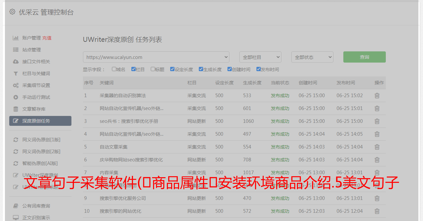Click the 站点管理 server icon

click(15, 50)
